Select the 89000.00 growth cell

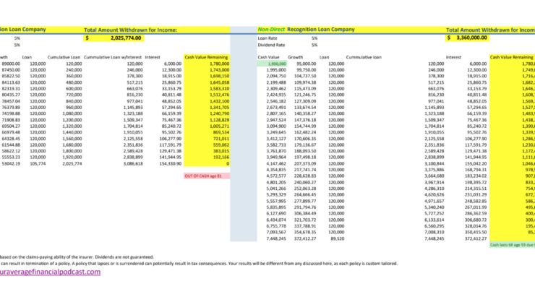[x=11, y=64]
